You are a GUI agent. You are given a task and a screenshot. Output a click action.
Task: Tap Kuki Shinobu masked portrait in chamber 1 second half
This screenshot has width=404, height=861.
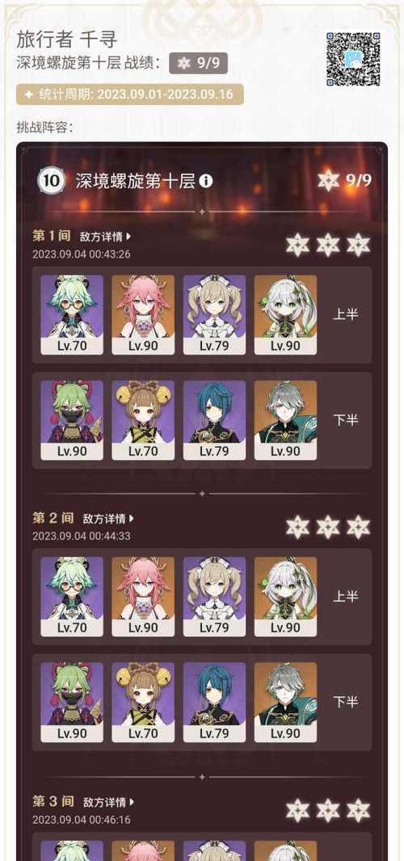tap(71, 420)
